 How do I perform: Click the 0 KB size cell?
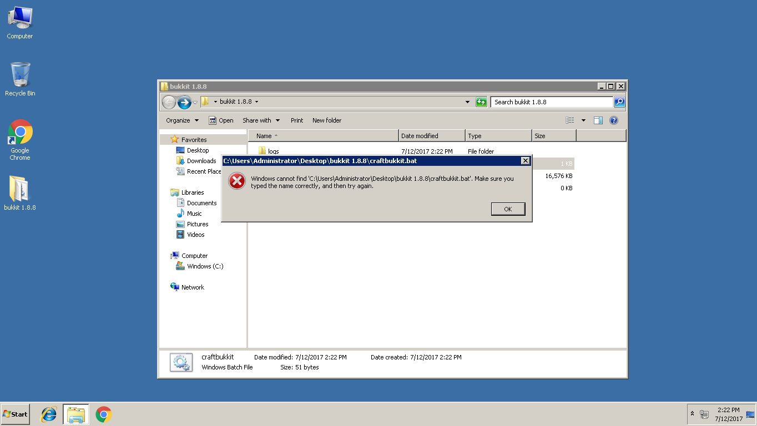pyautogui.click(x=566, y=188)
